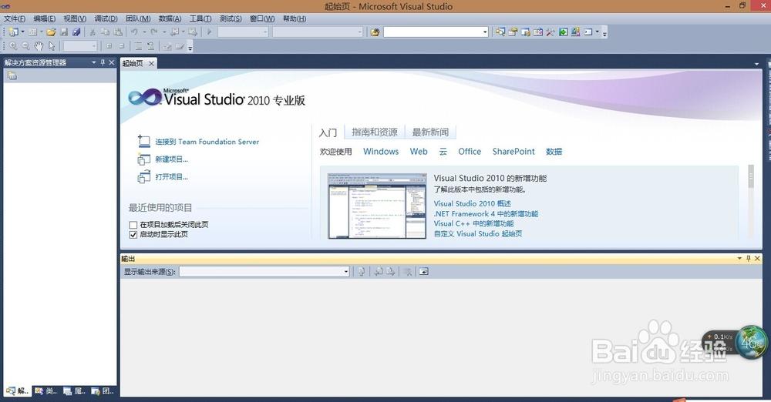Screen dimensions: 771x402
Task: Open the Find combo box dropdown
Action: [485, 32]
